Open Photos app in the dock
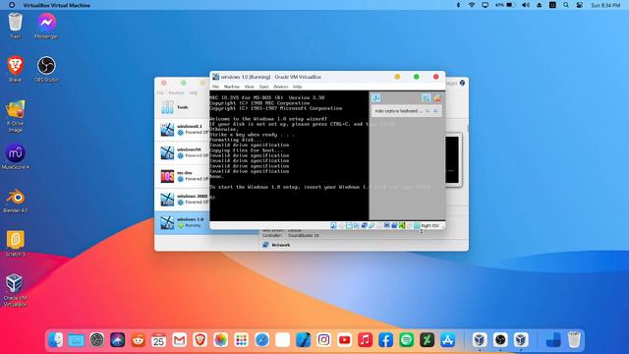 point(220,340)
